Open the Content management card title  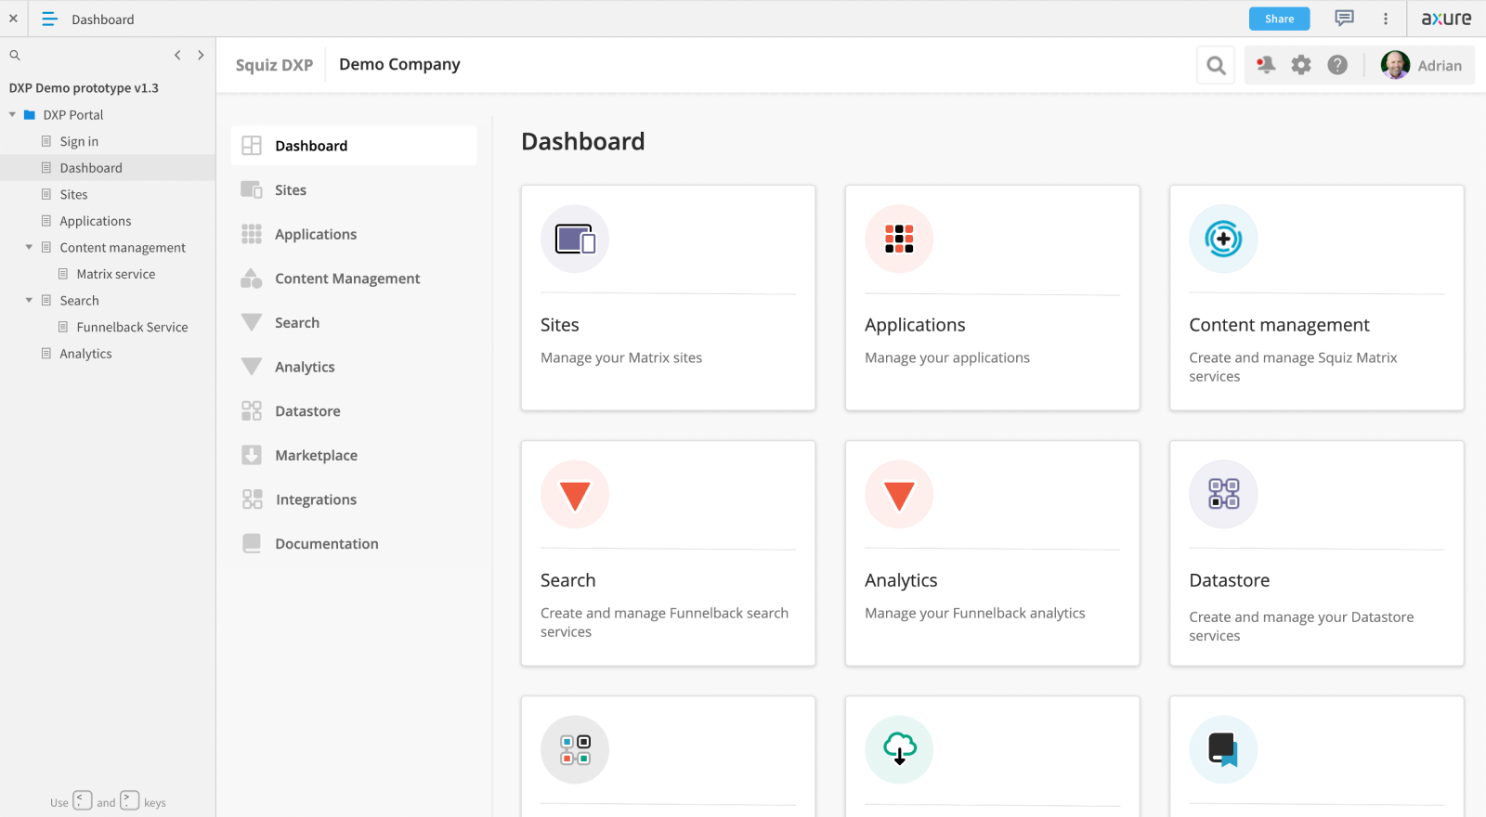pyautogui.click(x=1279, y=325)
